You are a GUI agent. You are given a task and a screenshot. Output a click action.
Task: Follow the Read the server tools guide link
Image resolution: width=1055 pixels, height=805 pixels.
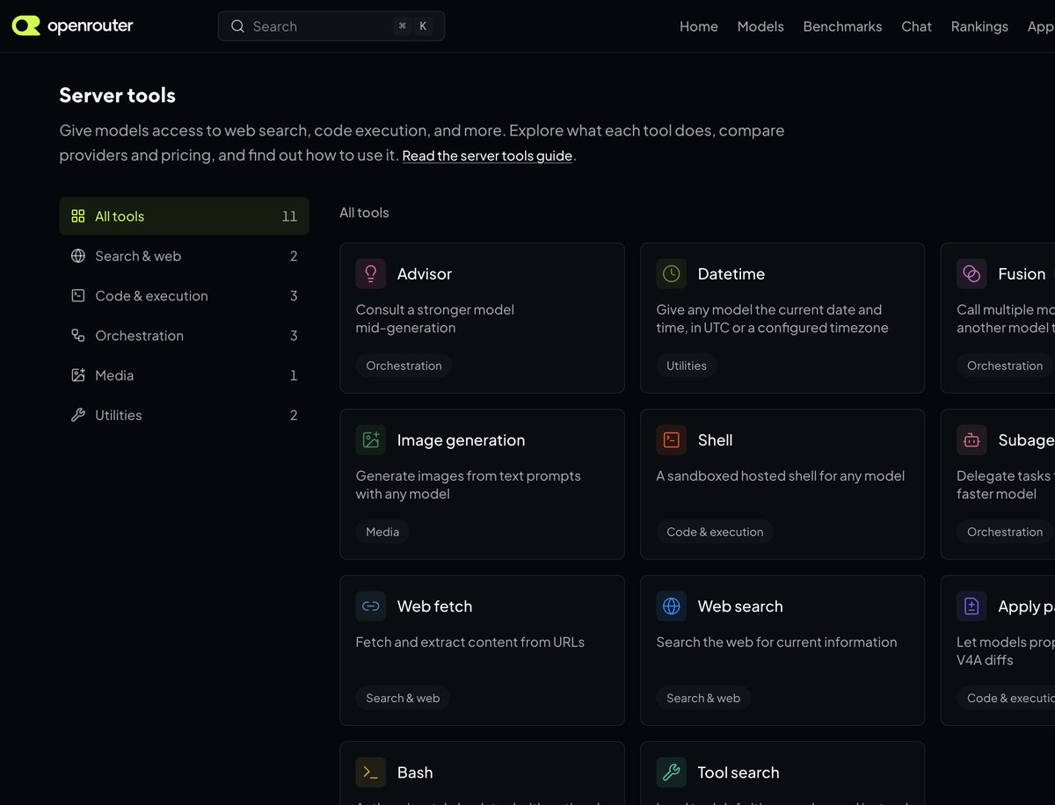[x=487, y=156]
